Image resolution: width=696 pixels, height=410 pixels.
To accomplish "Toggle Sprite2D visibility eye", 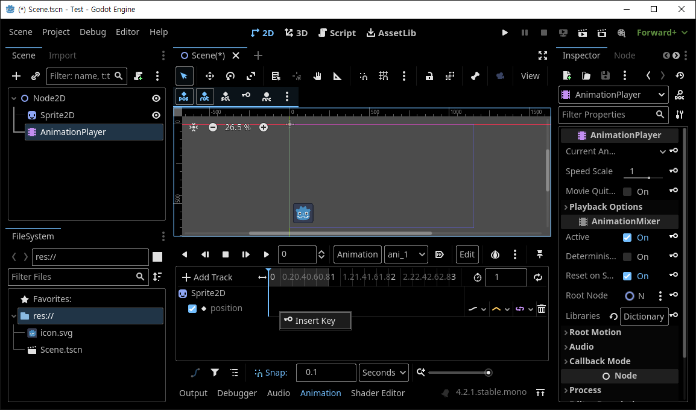I will point(156,115).
